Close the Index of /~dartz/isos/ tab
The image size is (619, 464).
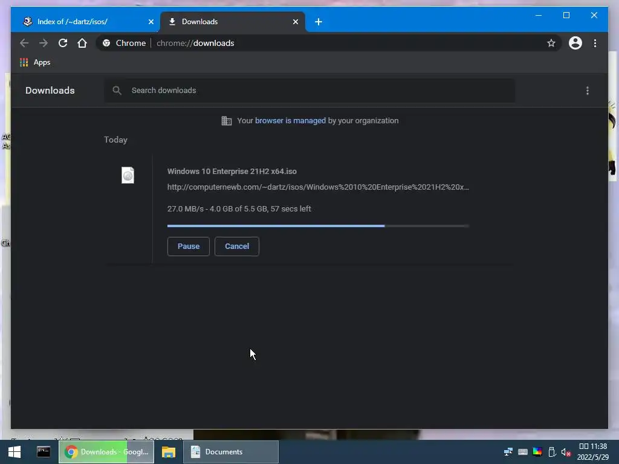151,22
